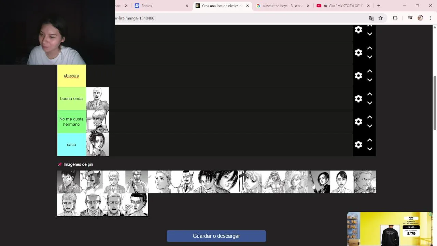The image size is (437, 246).
Task: Select the first character thumbnail in Imágenes de pin
Action: pyautogui.click(x=68, y=182)
